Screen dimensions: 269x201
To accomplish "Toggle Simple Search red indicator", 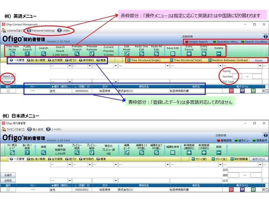I will pos(187,42).
